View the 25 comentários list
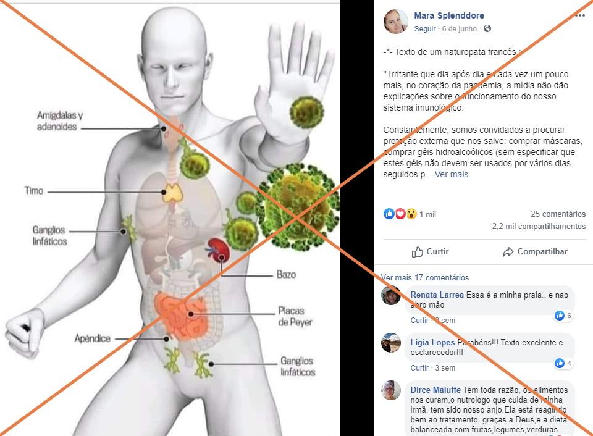This screenshot has height=436, width=593. coord(558,214)
